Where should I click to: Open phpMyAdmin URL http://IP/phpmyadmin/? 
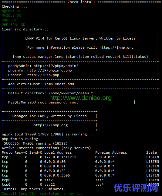click(x=56, y=66)
